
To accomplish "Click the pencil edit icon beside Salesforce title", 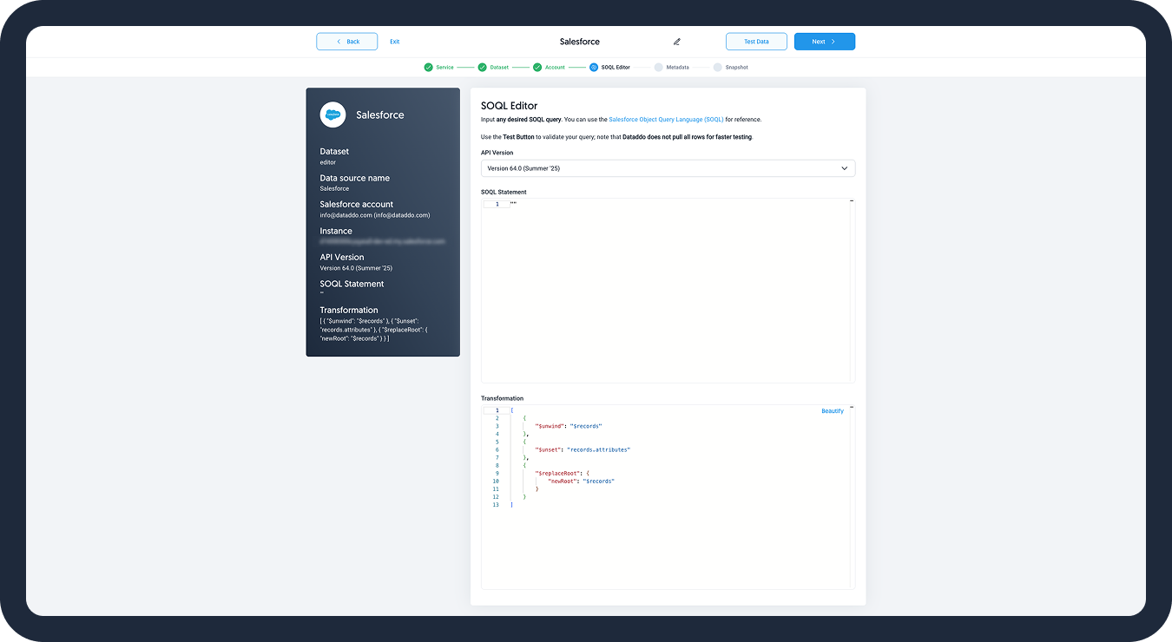I will pos(677,42).
